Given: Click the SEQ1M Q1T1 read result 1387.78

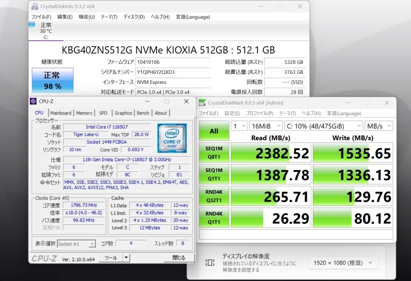Looking at the screenshot, I should 271,174.
